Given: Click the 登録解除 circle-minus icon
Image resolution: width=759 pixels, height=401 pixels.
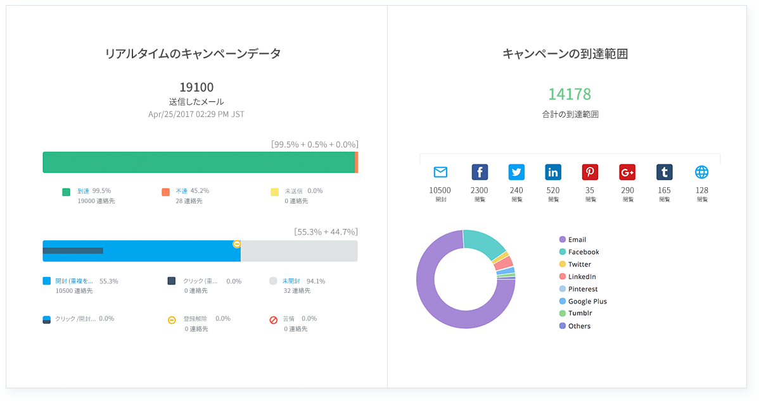Looking at the screenshot, I should [172, 320].
